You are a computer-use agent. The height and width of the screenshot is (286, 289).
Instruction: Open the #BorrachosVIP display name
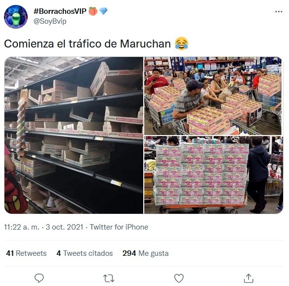pos(60,11)
